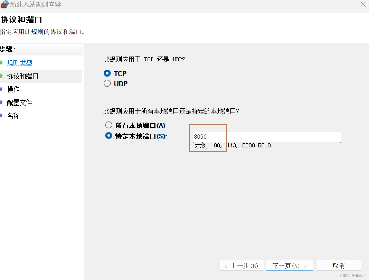Viewport: 369px width, 280px height.
Task: Click the 下一页(N) button
Action: point(289,265)
